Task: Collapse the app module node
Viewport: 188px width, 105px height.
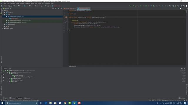Action: click(x=3, y=11)
